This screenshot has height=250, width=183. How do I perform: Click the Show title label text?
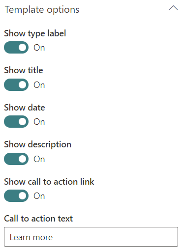24,70
